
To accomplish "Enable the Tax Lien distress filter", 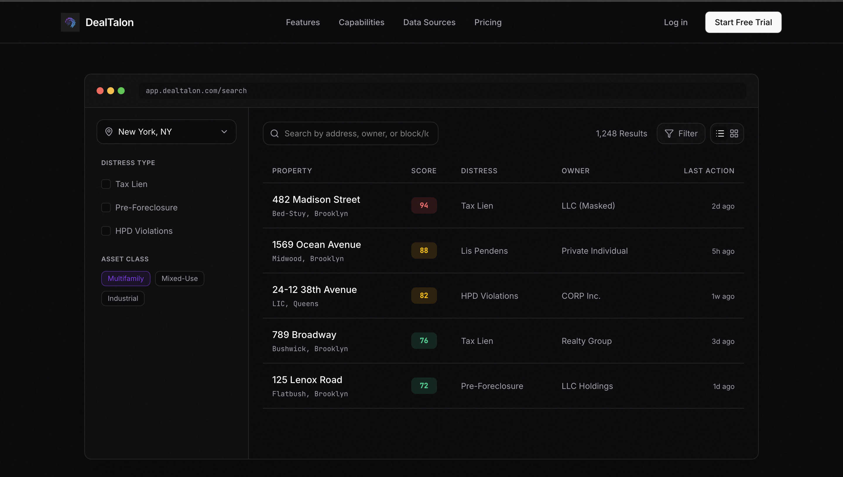I will click(x=106, y=184).
